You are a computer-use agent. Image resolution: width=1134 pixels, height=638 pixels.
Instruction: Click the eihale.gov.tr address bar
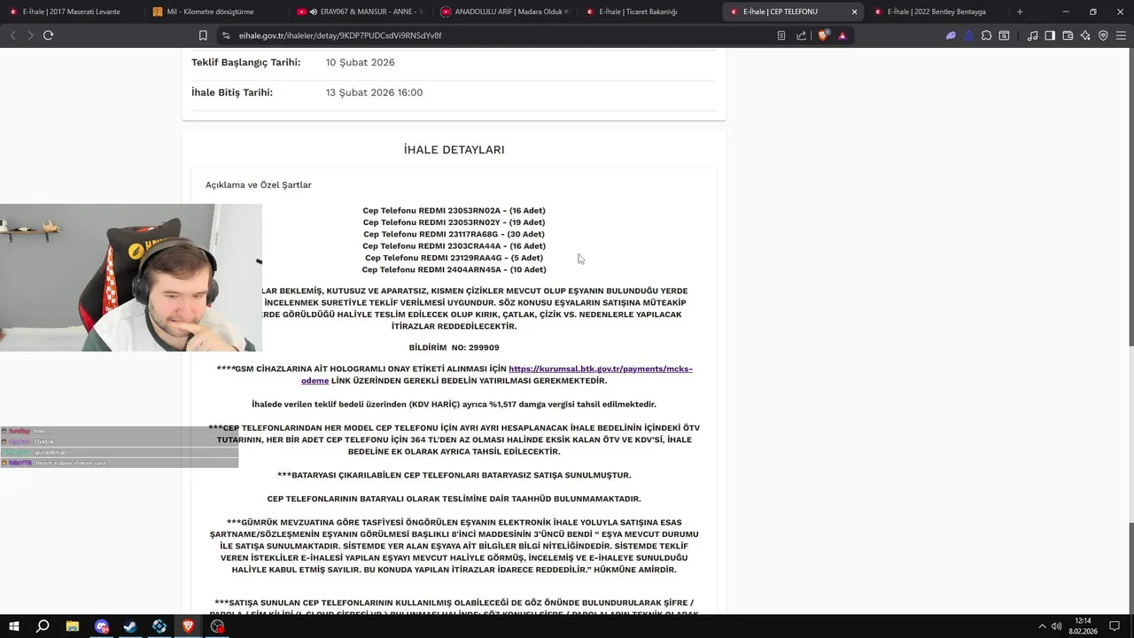pos(496,35)
